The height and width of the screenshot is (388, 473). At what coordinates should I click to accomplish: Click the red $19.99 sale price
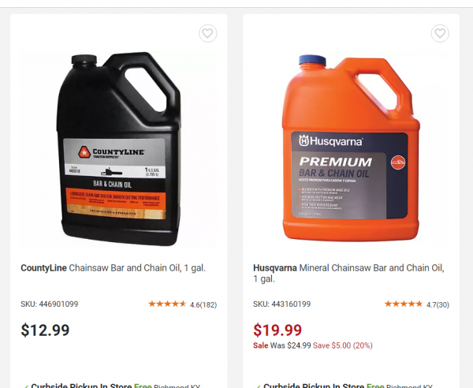point(277,330)
